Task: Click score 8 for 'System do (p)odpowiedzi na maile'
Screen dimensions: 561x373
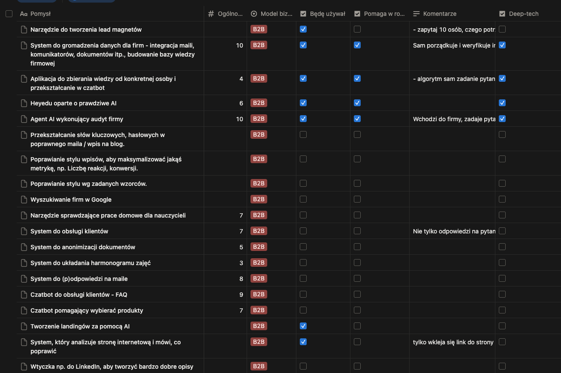Action: click(x=241, y=279)
